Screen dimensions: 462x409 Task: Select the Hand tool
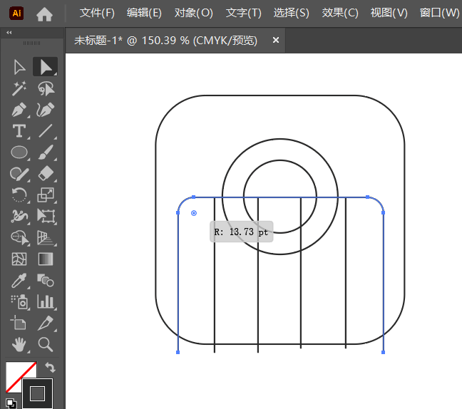(x=19, y=344)
